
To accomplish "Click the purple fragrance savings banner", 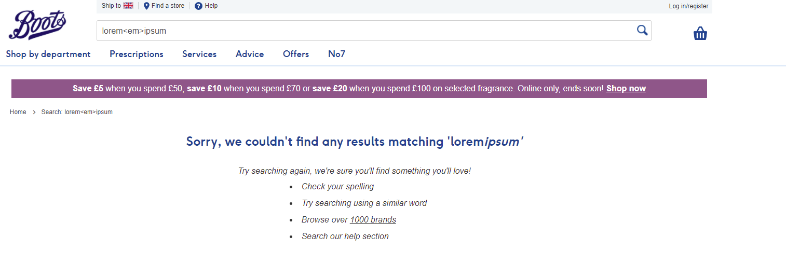I will point(359,89).
